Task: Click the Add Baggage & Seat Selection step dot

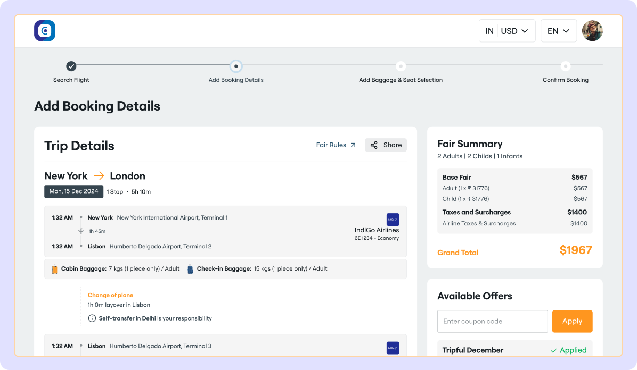Action: point(401,67)
